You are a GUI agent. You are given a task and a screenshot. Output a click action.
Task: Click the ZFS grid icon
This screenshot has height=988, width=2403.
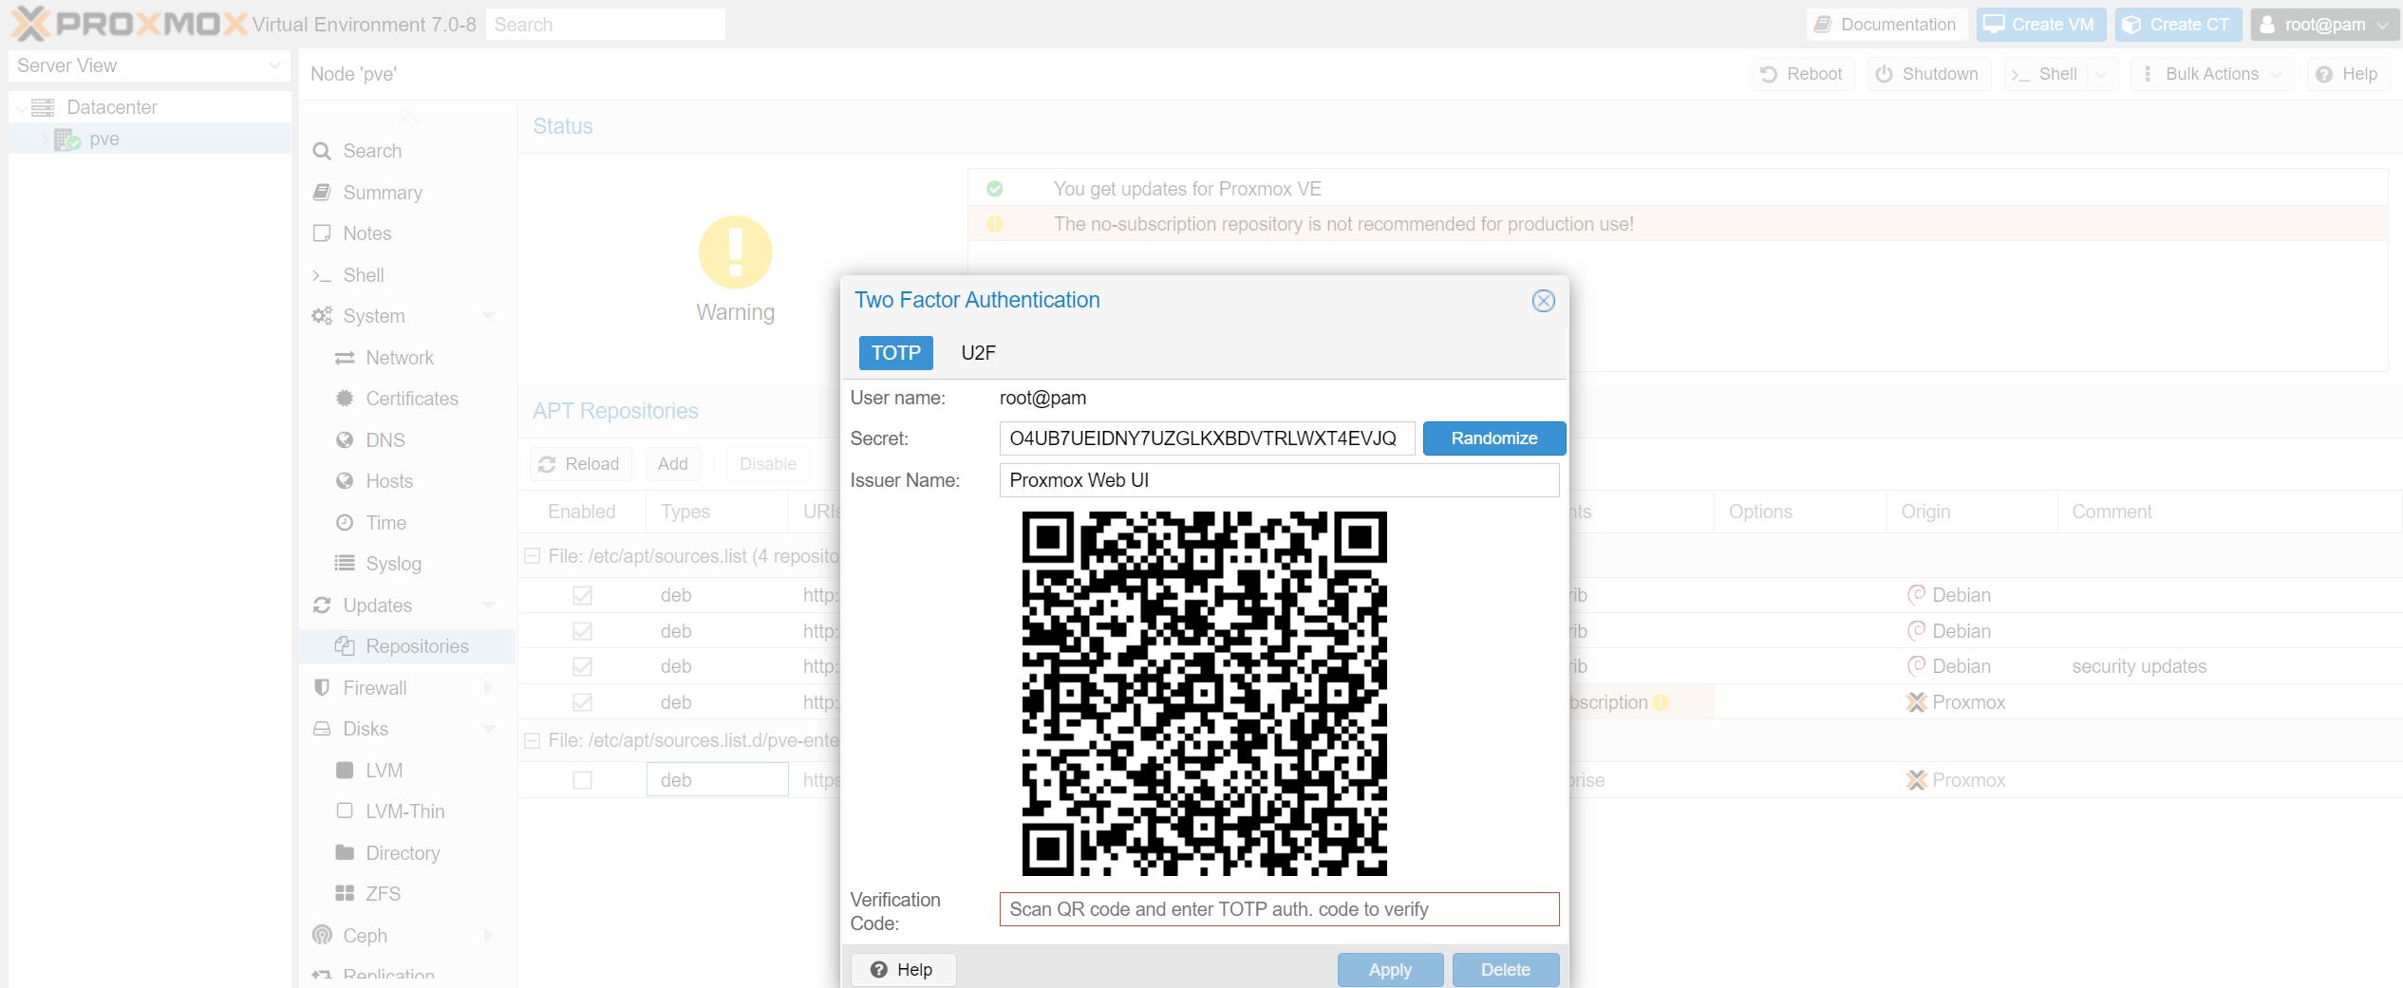pos(345,894)
